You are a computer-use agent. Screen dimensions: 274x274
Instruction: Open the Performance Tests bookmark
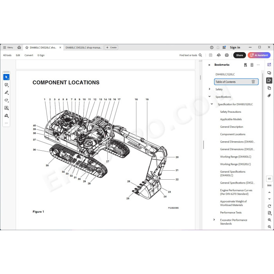(231, 213)
